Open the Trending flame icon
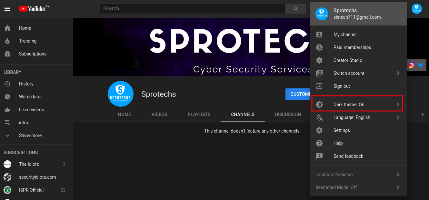Viewport: 429px width, 200px height. pos(7,41)
